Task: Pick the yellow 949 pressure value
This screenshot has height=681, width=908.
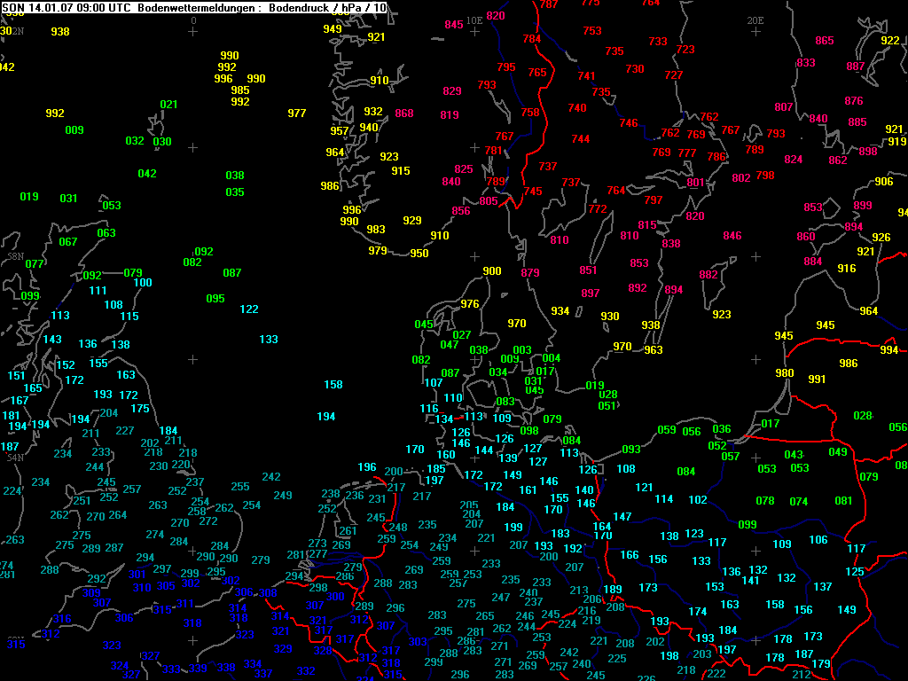Action: click(333, 29)
